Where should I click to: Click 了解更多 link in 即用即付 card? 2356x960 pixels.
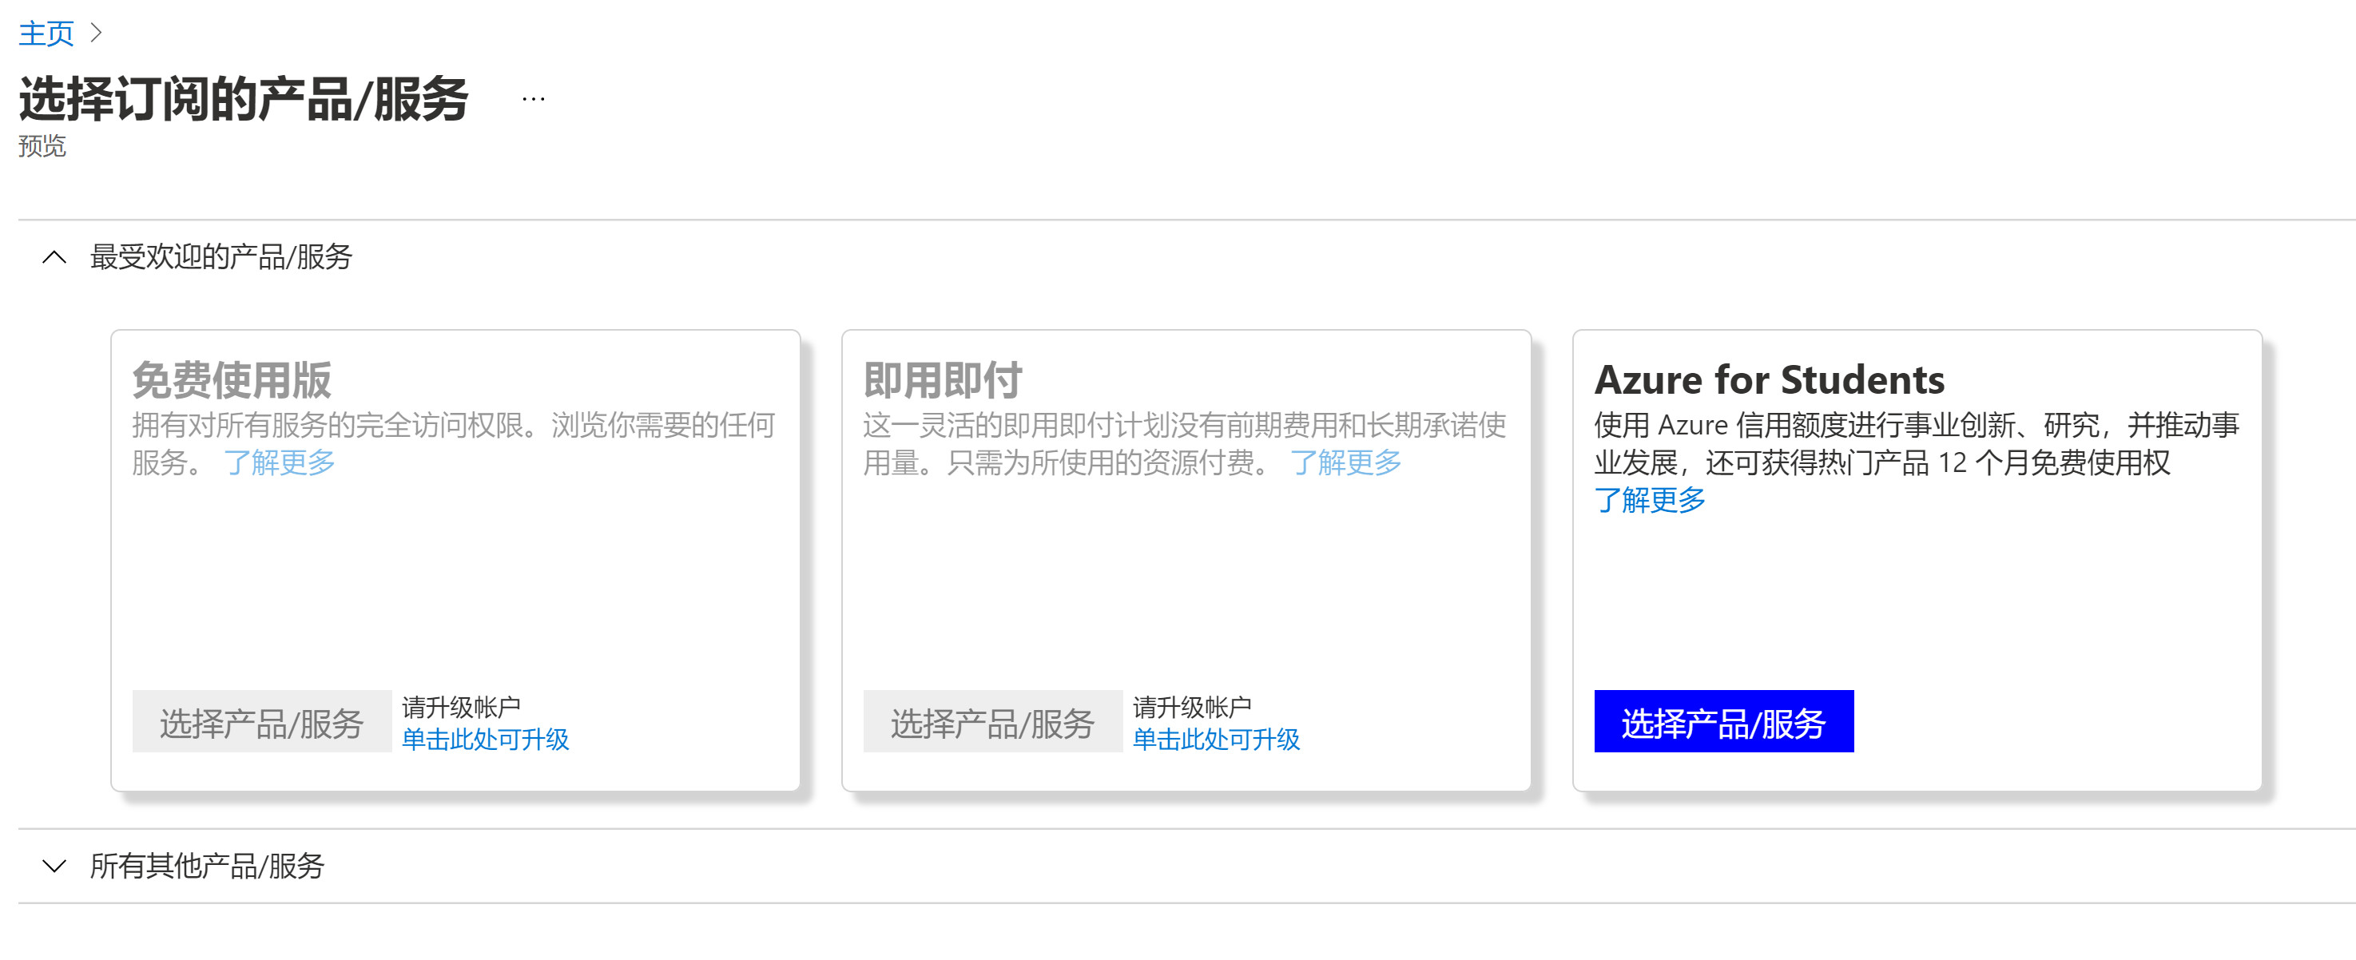pyautogui.click(x=1345, y=462)
